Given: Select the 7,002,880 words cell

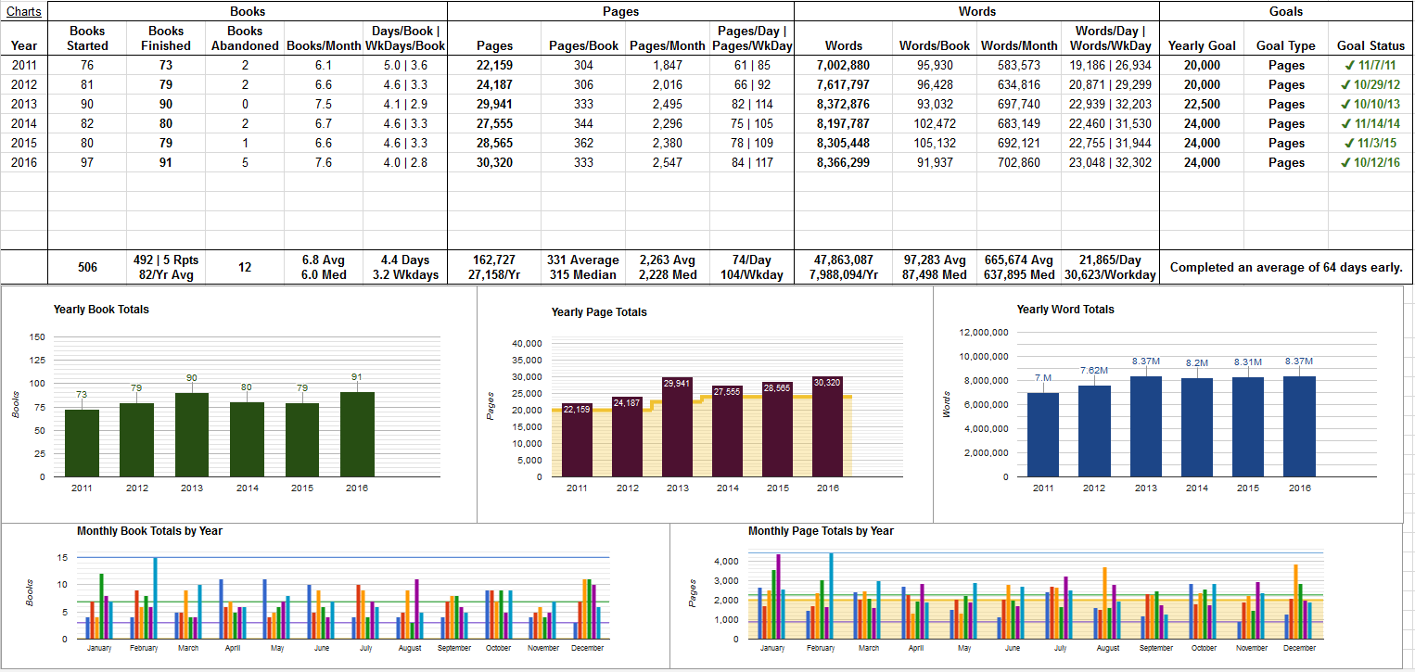Looking at the screenshot, I should [x=843, y=65].
